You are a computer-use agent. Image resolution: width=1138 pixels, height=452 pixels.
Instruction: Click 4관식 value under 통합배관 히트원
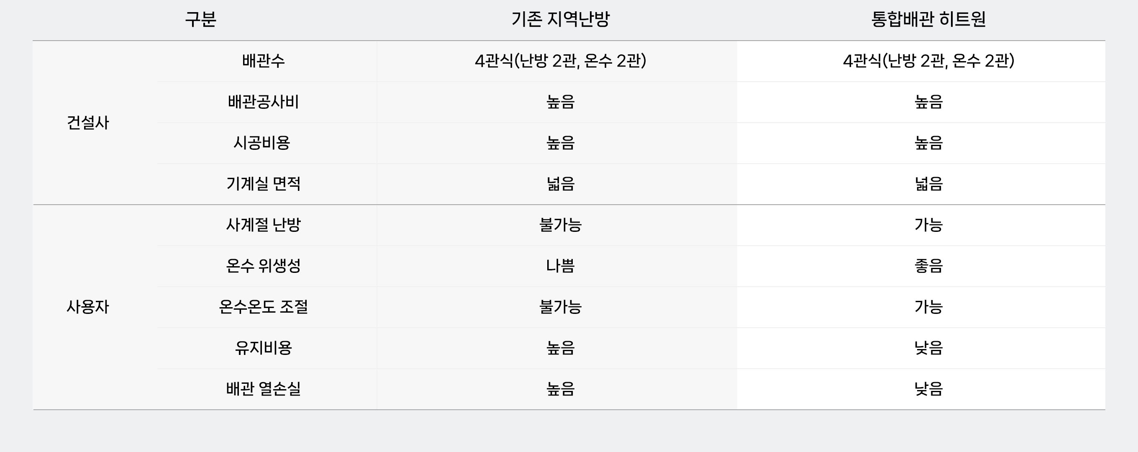(928, 61)
